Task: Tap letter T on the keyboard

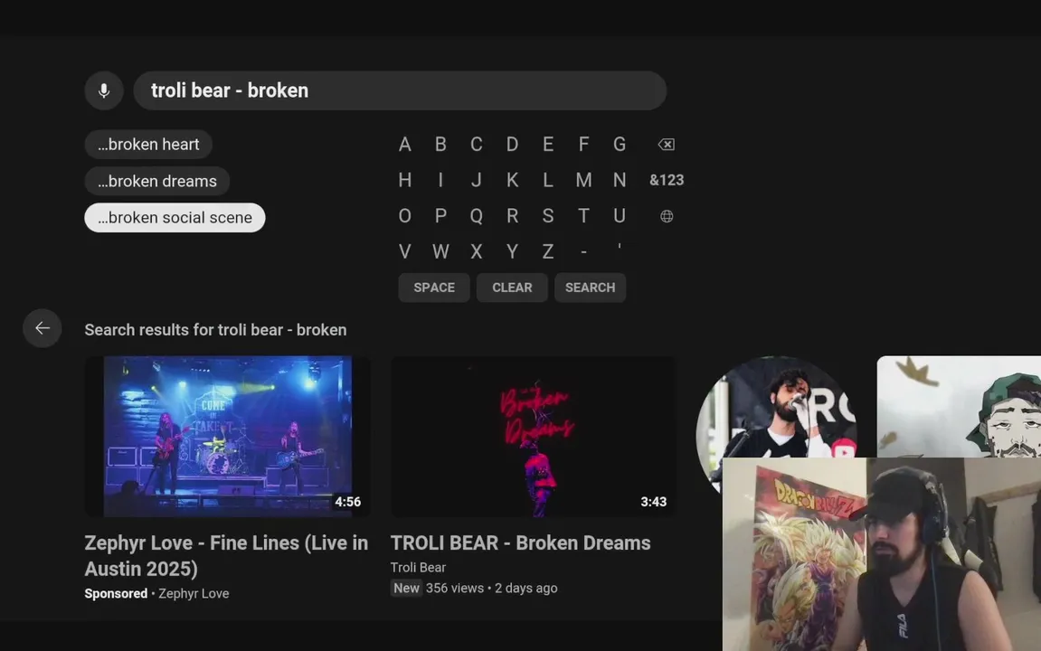Action: tap(583, 216)
